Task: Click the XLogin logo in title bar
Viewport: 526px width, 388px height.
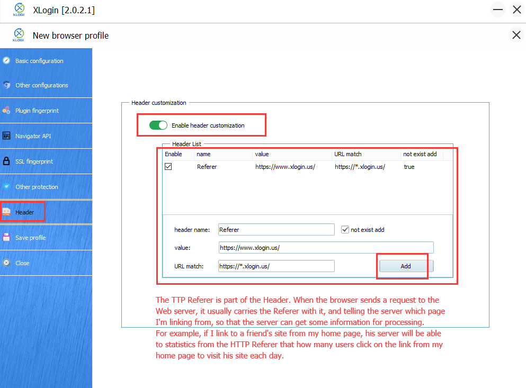Action: pyautogui.click(x=19, y=10)
